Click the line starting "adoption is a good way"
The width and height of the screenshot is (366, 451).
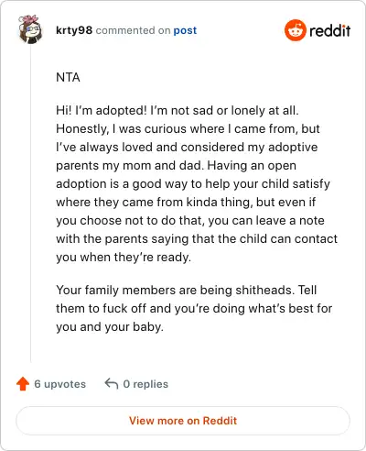(193, 183)
